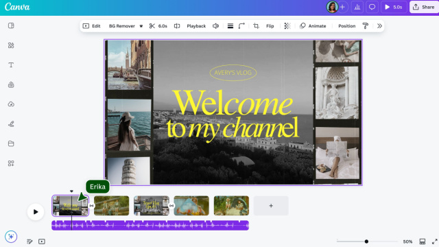Select the AVERY'S VLOG text on canvas

233,73
